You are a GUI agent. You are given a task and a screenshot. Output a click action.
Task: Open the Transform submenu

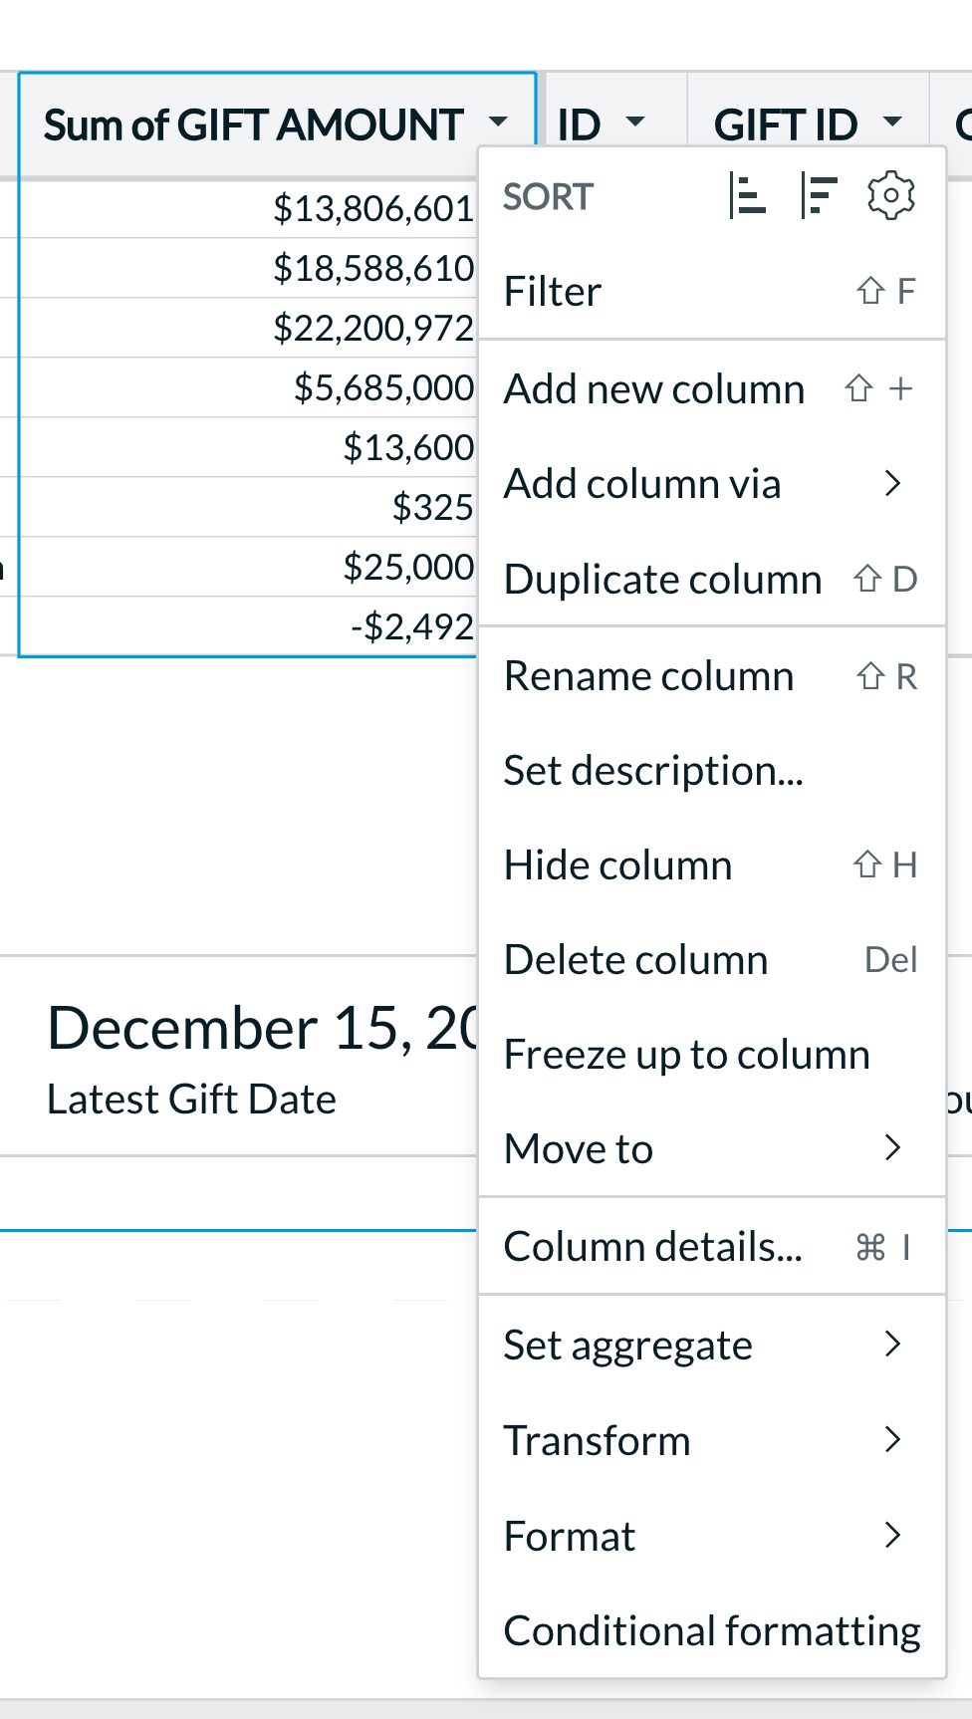point(711,1441)
